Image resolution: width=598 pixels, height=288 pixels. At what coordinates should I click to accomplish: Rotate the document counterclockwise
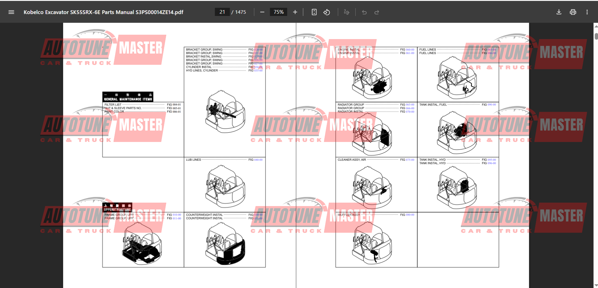coord(327,12)
